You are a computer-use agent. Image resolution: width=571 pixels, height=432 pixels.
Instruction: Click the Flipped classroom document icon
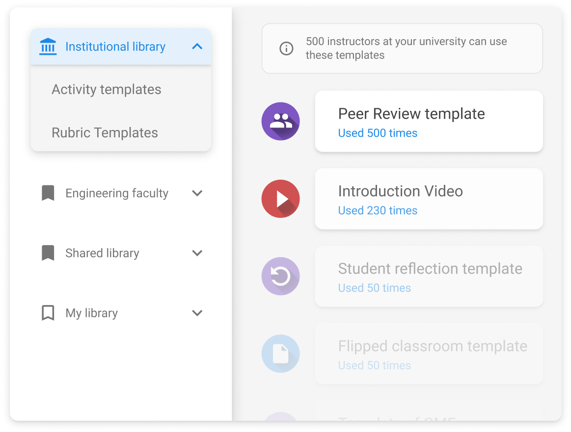(280, 354)
